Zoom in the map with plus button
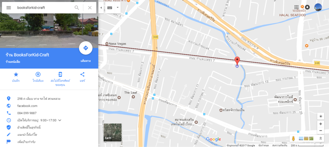 [320, 124]
